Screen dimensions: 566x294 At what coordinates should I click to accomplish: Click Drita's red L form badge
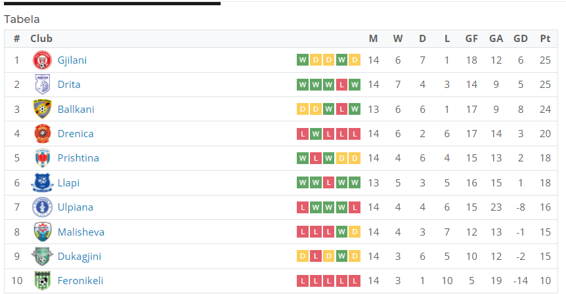point(341,85)
